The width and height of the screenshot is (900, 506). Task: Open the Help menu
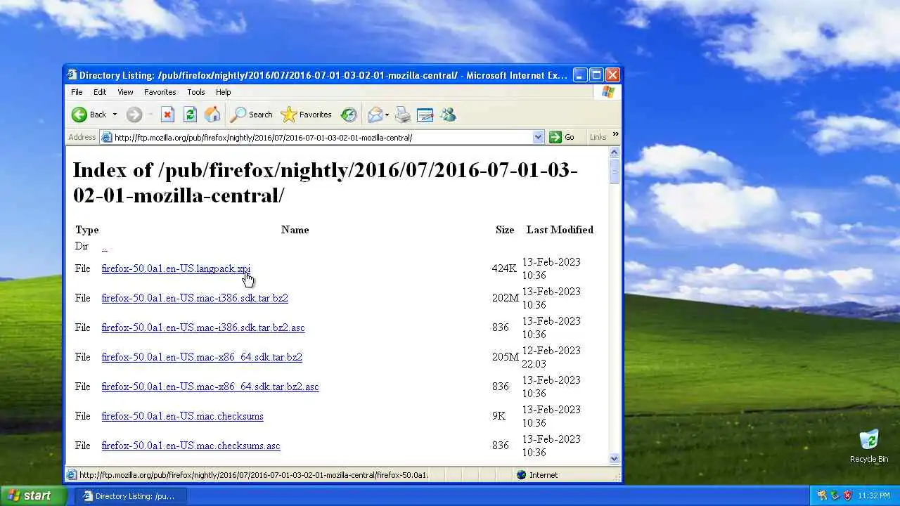pos(224,92)
